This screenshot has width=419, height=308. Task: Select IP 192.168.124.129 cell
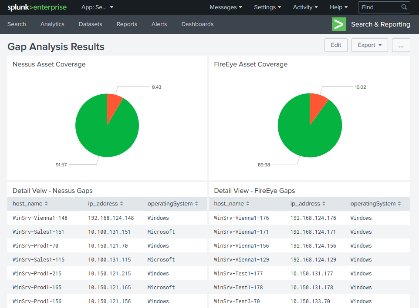[x=313, y=259]
